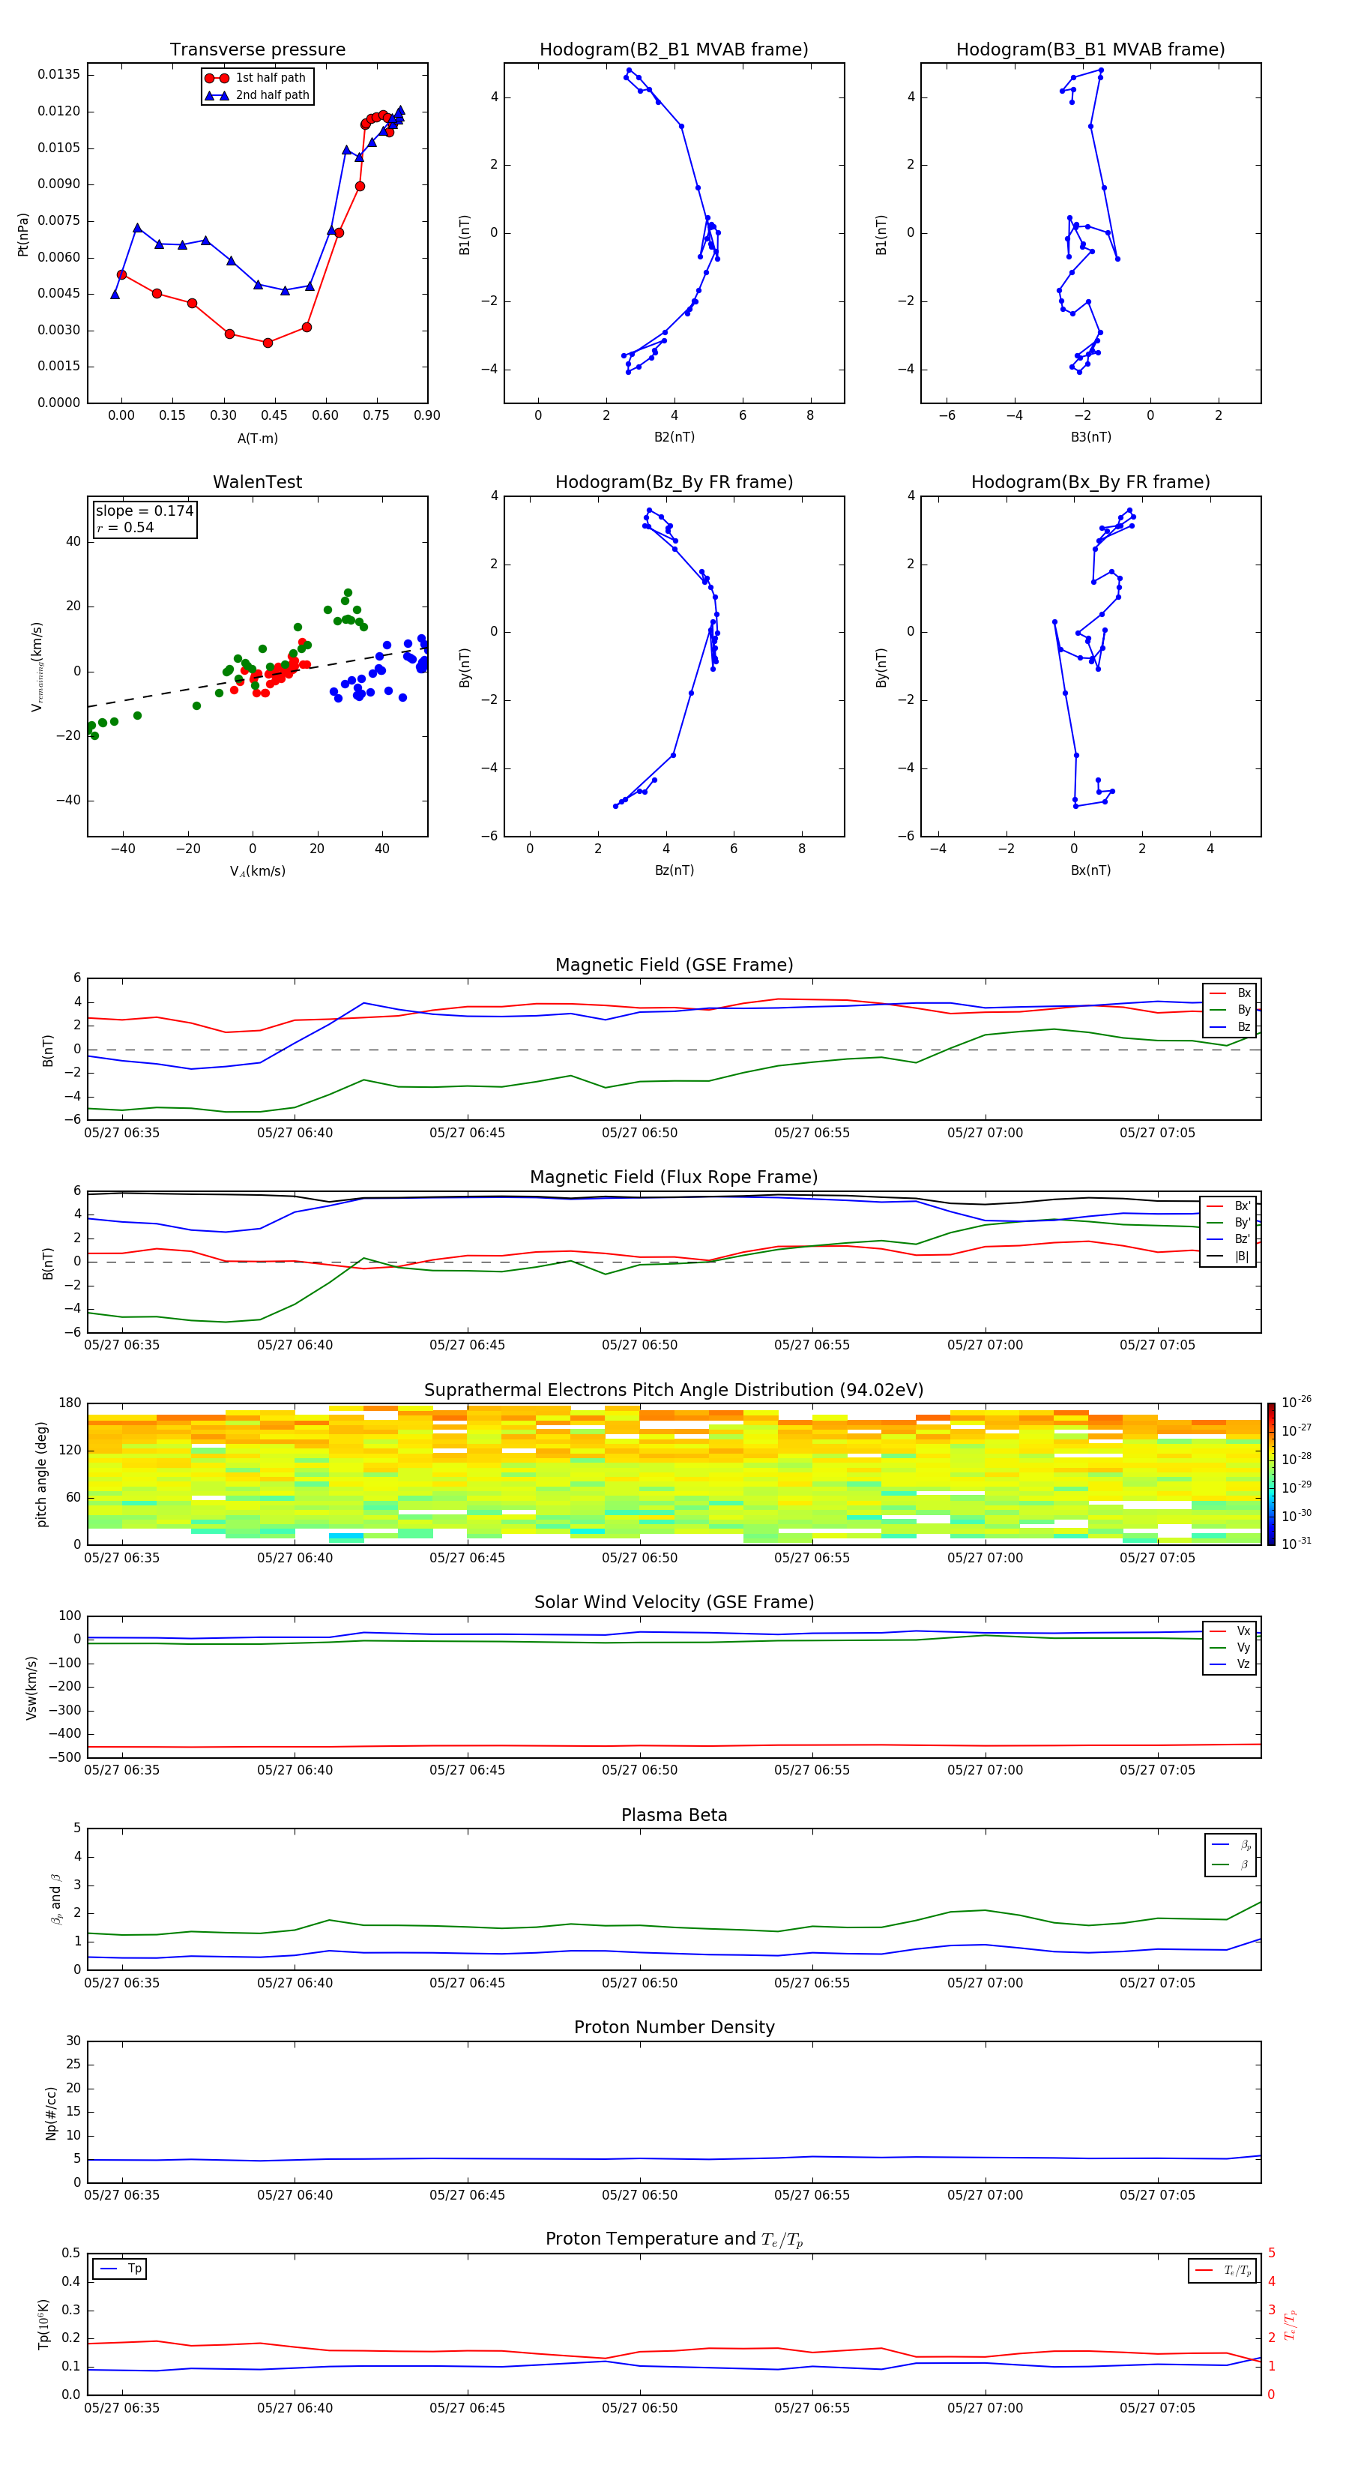Click the 'Proton Temperature and Te/Tp' title
This screenshot has height=2474, width=1349.
674,2239
